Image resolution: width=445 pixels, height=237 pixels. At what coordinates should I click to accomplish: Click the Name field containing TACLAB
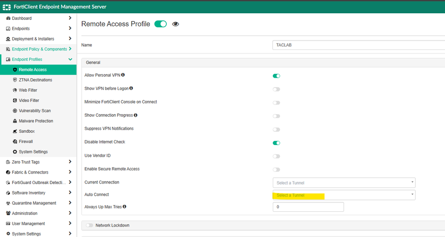tap(359, 45)
